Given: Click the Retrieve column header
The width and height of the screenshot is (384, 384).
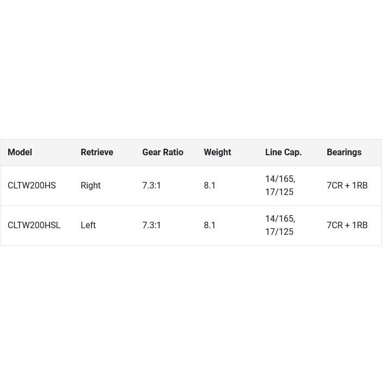Looking at the screenshot, I should click(97, 153).
